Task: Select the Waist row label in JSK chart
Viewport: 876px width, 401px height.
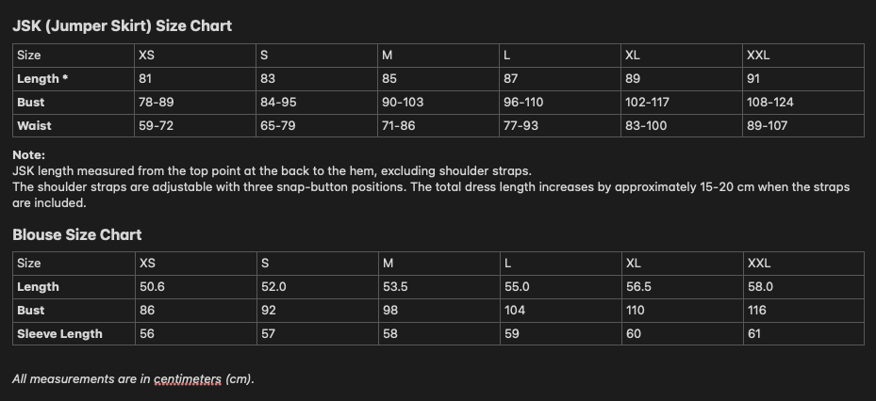Action: tap(34, 125)
